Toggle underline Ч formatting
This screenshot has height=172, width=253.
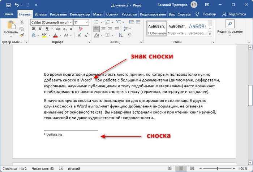tap(47, 29)
